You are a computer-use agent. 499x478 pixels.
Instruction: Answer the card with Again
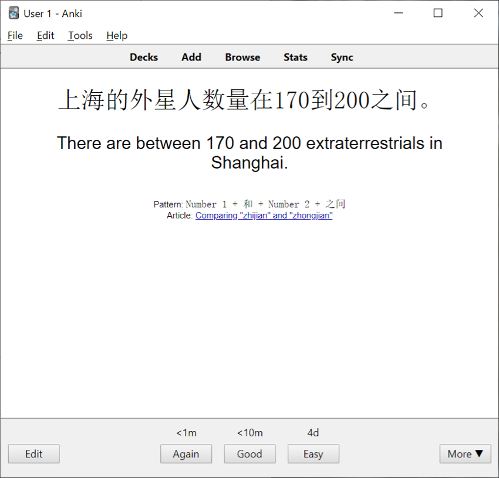click(186, 454)
